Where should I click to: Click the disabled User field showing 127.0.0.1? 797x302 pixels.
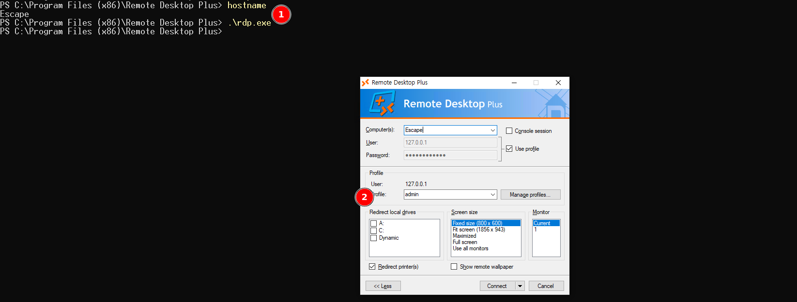450,143
